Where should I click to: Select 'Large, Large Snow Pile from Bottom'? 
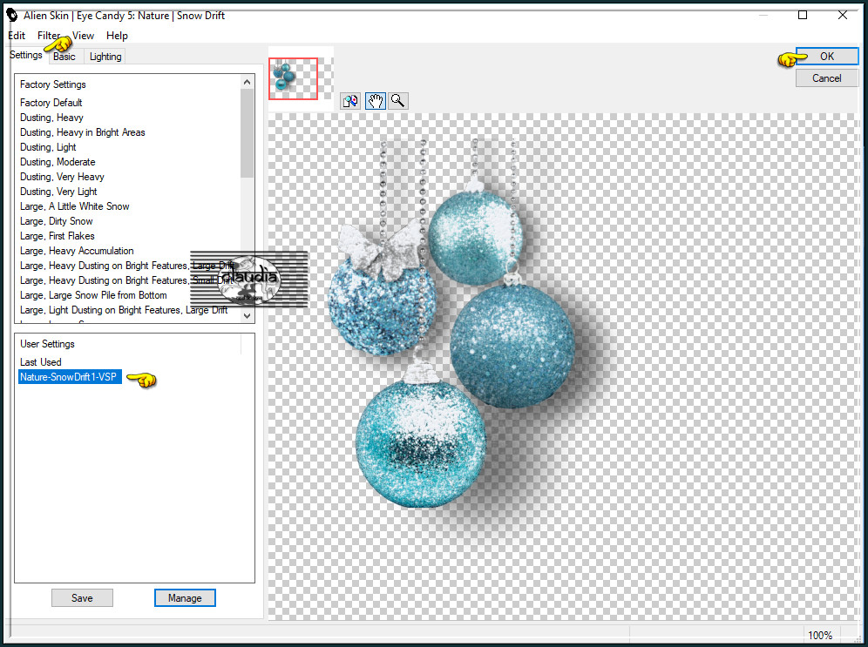(x=93, y=296)
